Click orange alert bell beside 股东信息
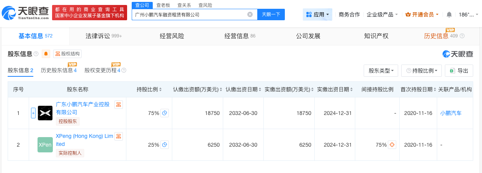Screen dimensions: 482x173 (46, 54)
